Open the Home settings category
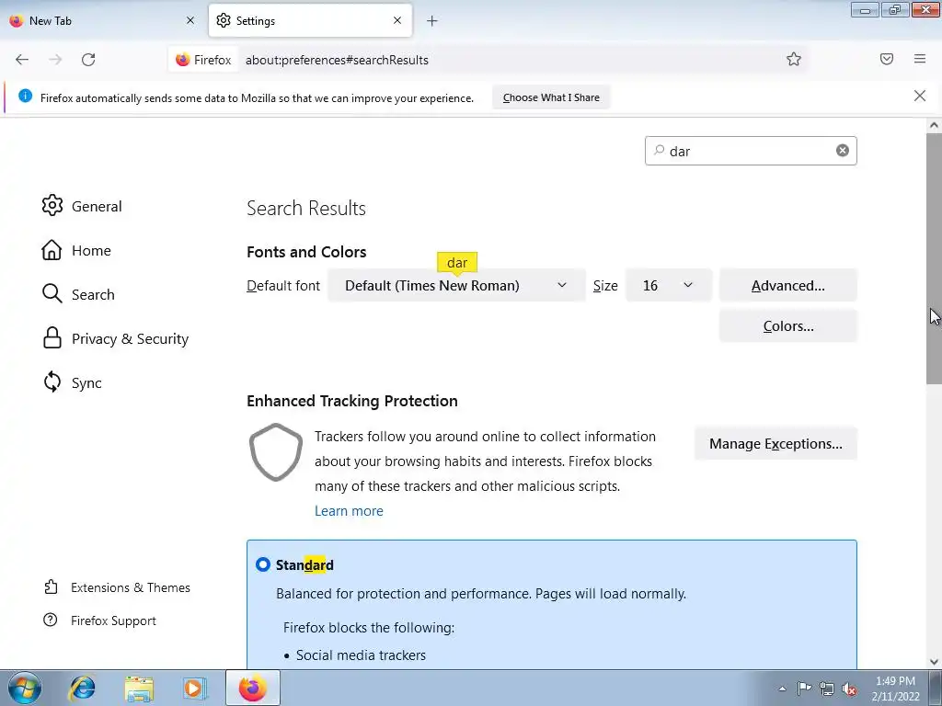Image resolution: width=942 pixels, height=706 pixels. [x=76, y=250]
